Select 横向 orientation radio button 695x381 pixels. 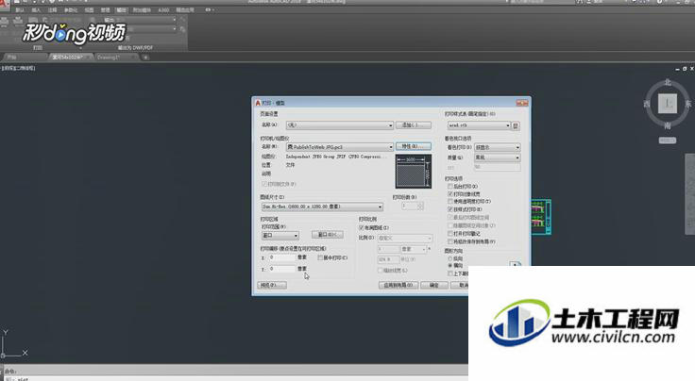pyautogui.click(x=450, y=266)
